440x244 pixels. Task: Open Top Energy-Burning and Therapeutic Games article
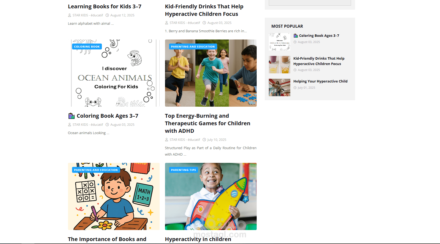tap(208, 123)
